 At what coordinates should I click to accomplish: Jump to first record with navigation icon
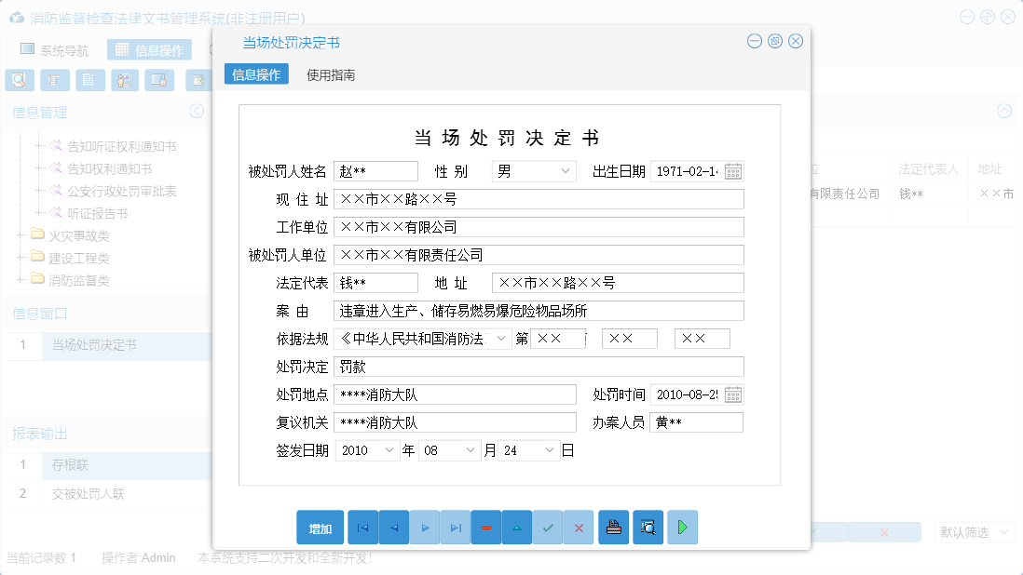tap(362, 527)
